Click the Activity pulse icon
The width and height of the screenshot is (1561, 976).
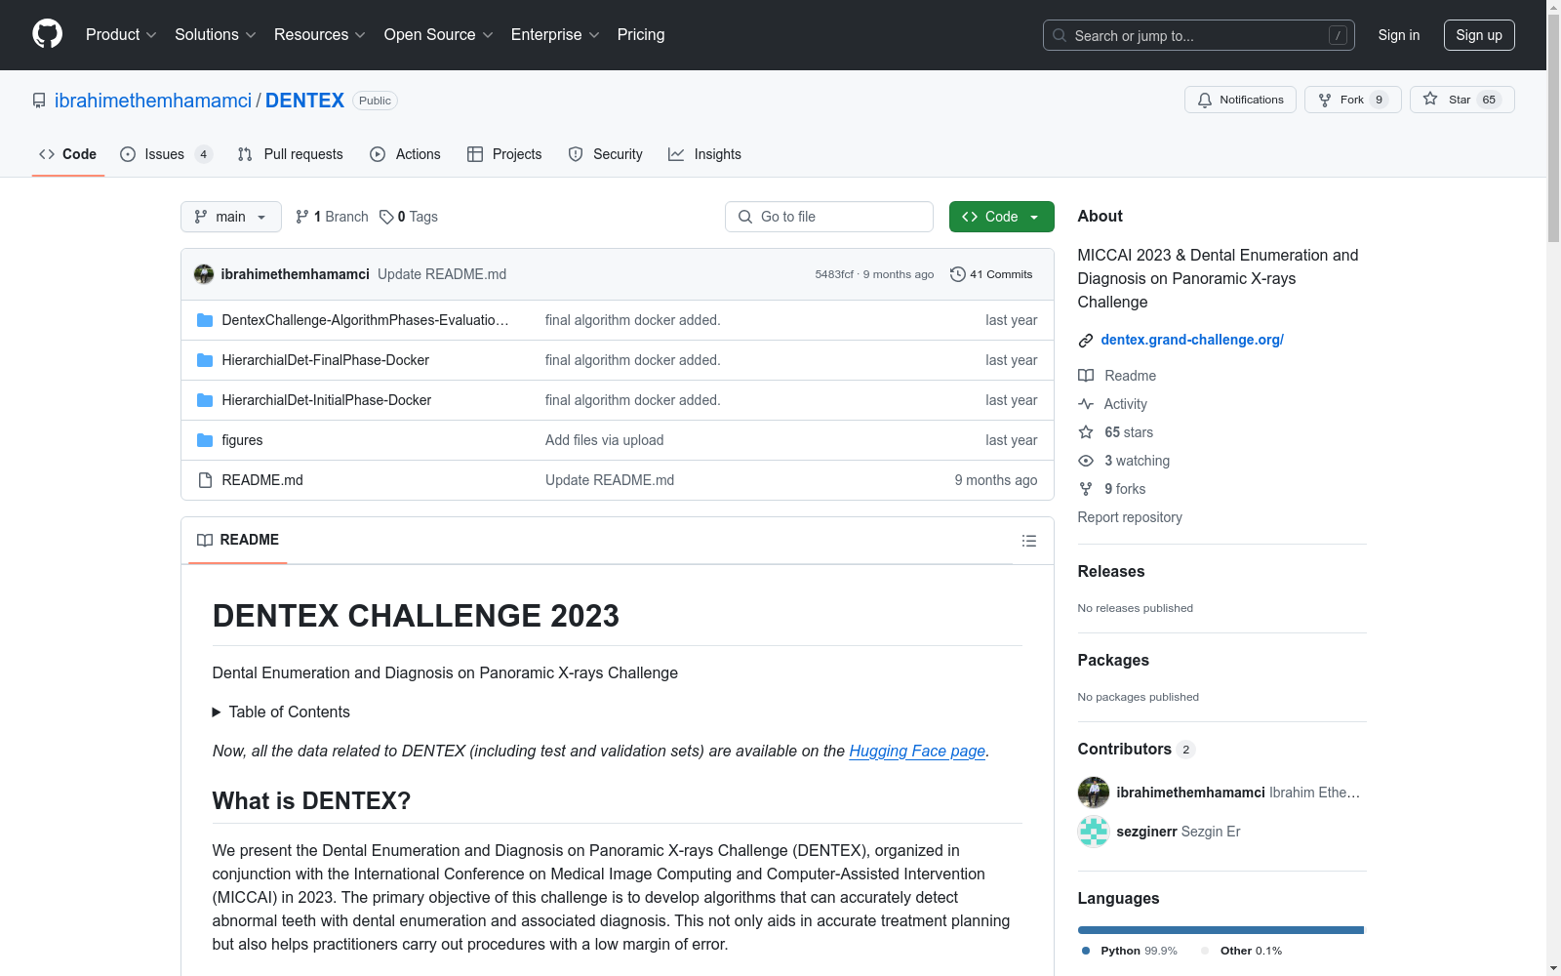coord(1086,404)
